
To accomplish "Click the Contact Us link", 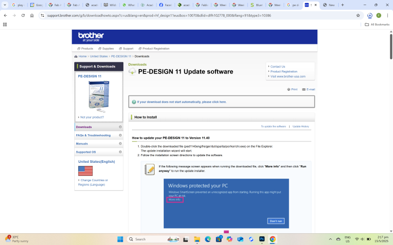I will coord(278,66).
